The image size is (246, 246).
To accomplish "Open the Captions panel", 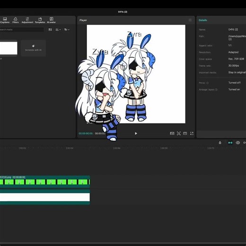I will click(x=5, y=20).
